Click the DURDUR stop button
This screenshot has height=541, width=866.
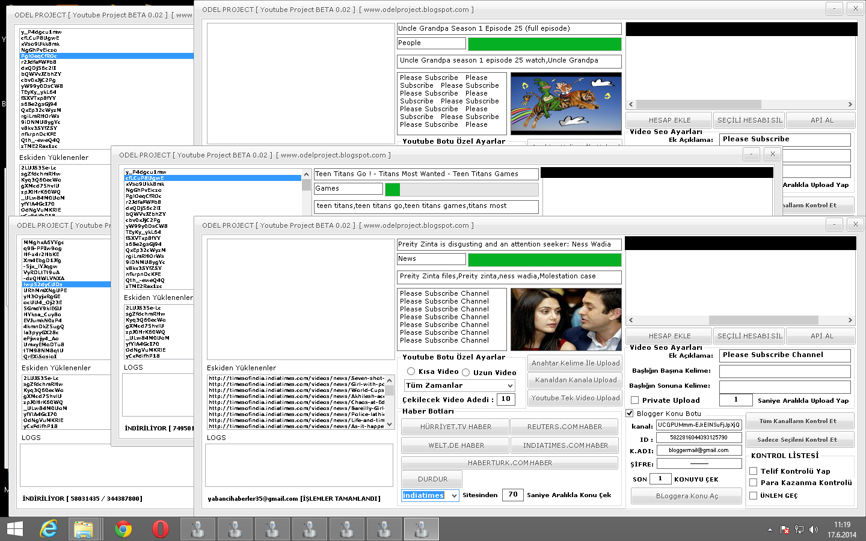click(x=432, y=479)
